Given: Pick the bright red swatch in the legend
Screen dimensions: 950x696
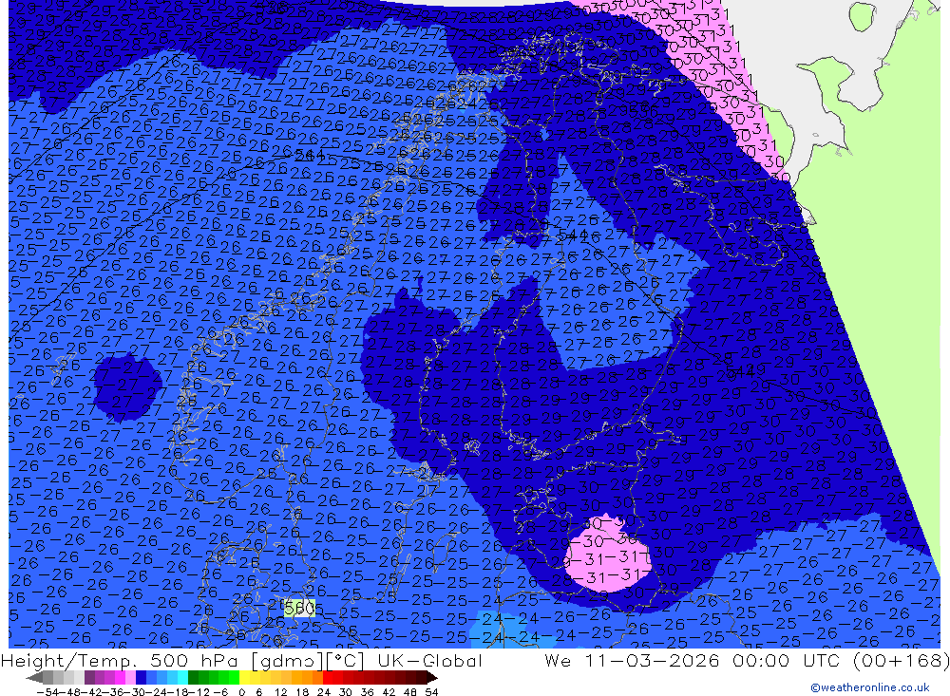Looking at the screenshot, I should pyautogui.click(x=328, y=678).
